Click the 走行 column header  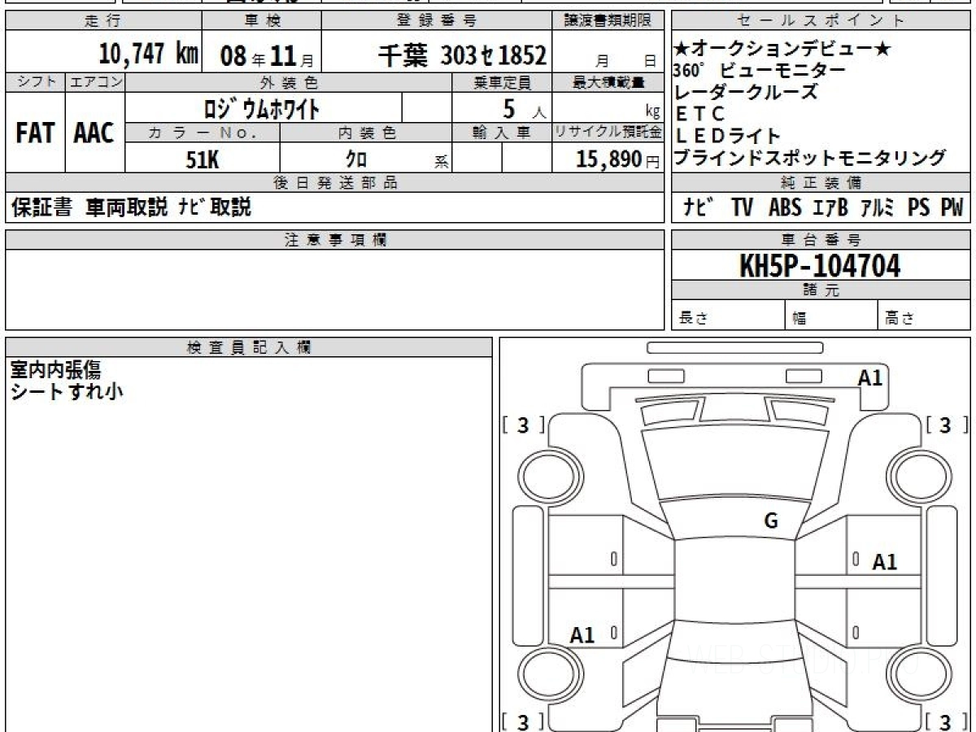(x=102, y=21)
